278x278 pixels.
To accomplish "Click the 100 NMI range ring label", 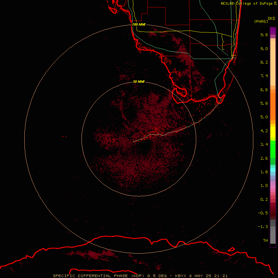I will pos(139,24).
